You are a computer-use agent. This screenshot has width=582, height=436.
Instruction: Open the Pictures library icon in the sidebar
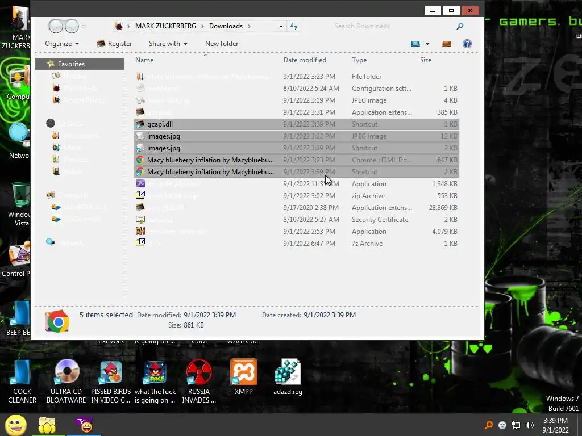point(56,160)
